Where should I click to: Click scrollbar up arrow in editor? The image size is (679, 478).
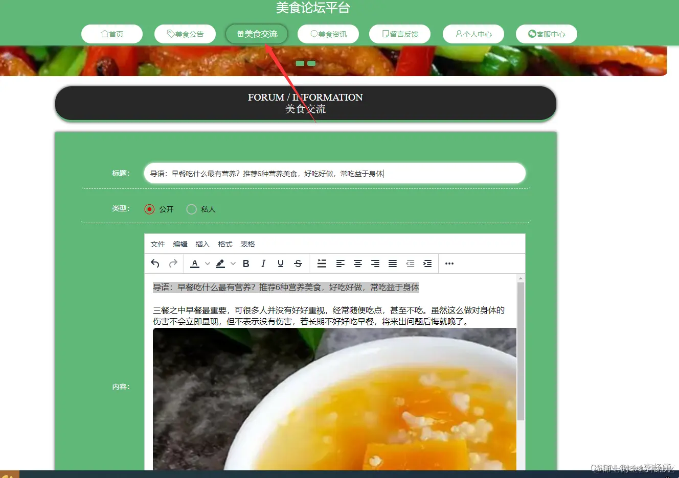[x=520, y=278]
